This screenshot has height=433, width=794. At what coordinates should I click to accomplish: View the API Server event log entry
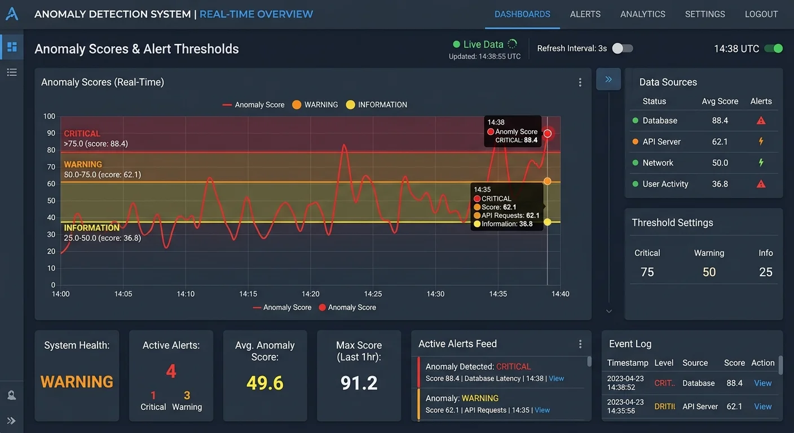click(762, 407)
